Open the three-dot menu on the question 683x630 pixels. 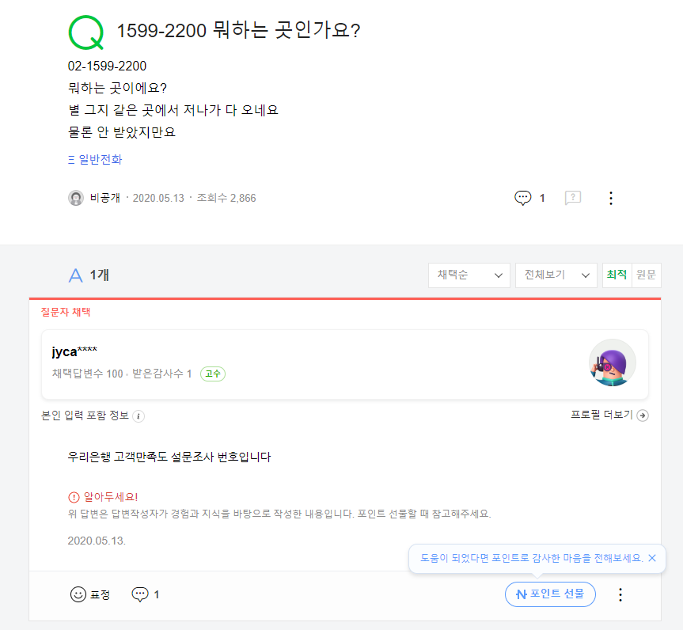click(610, 198)
